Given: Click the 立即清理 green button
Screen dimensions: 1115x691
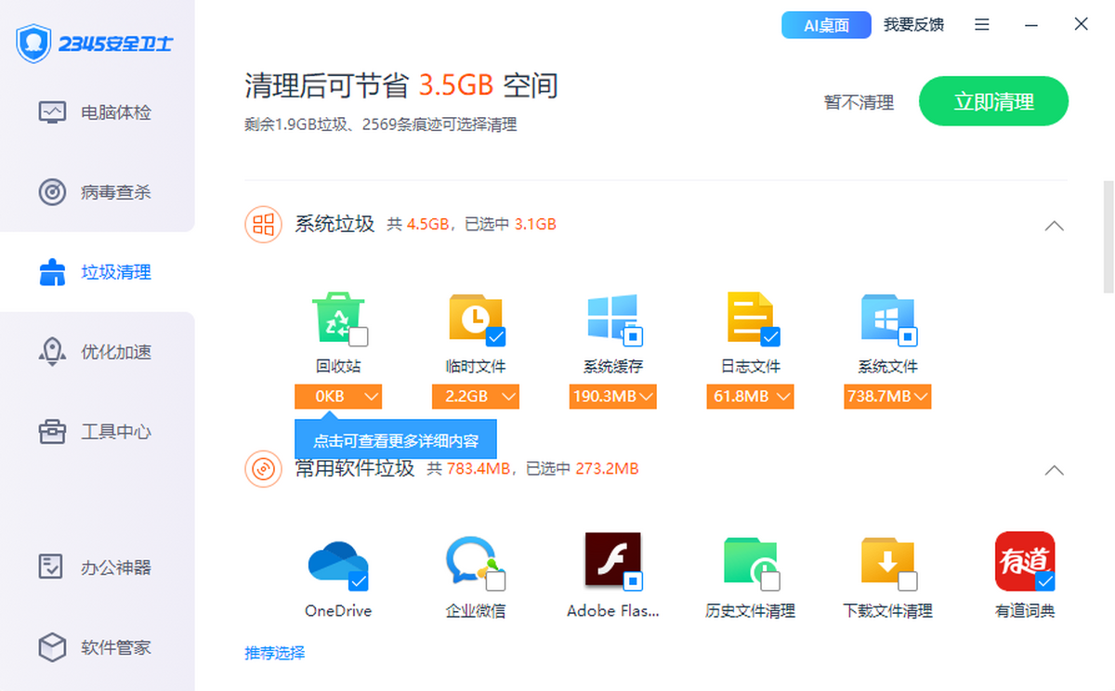Looking at the screenshot, I should point(993,101).
